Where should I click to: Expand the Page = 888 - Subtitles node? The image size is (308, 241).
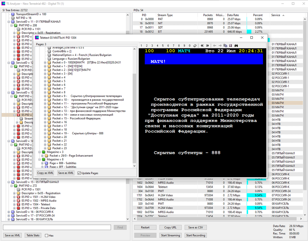42,163
